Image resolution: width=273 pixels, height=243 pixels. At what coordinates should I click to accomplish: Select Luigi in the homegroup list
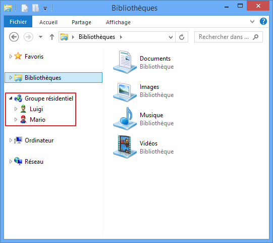[36, 109]
